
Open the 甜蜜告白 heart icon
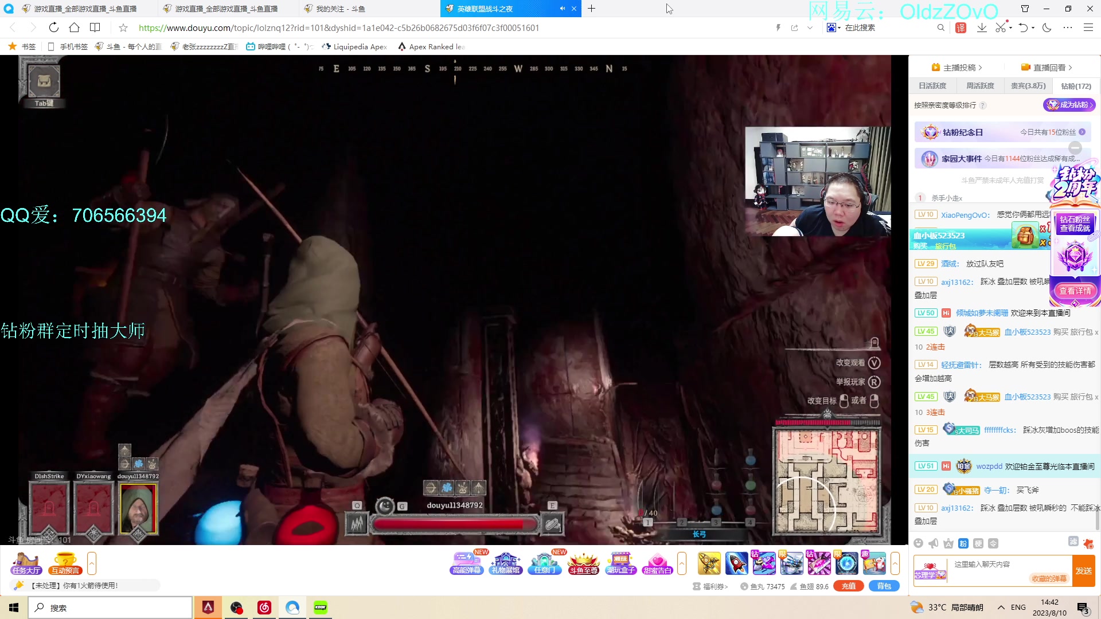(658, 563)
